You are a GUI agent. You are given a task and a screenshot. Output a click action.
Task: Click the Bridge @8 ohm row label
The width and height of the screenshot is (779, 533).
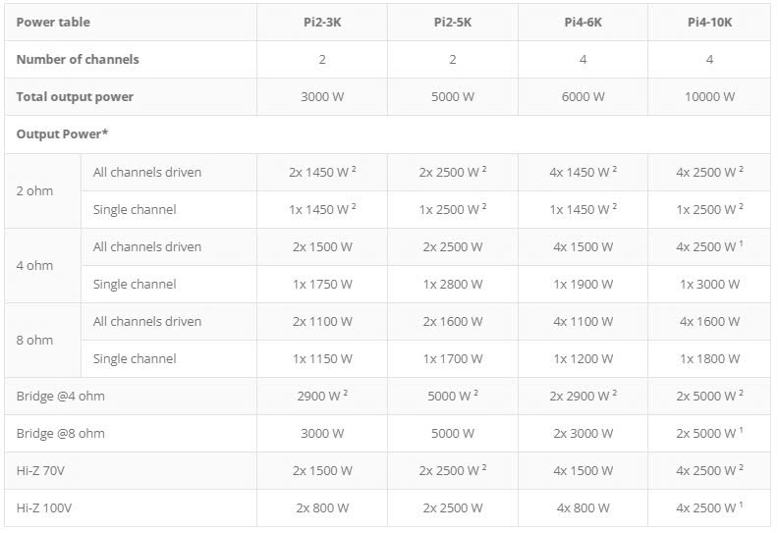(x=61, y=433)
